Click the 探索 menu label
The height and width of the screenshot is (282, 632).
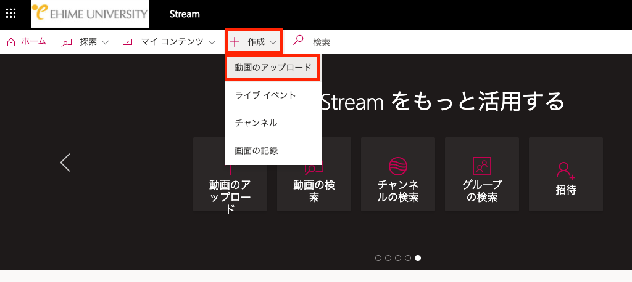(88, 42)
